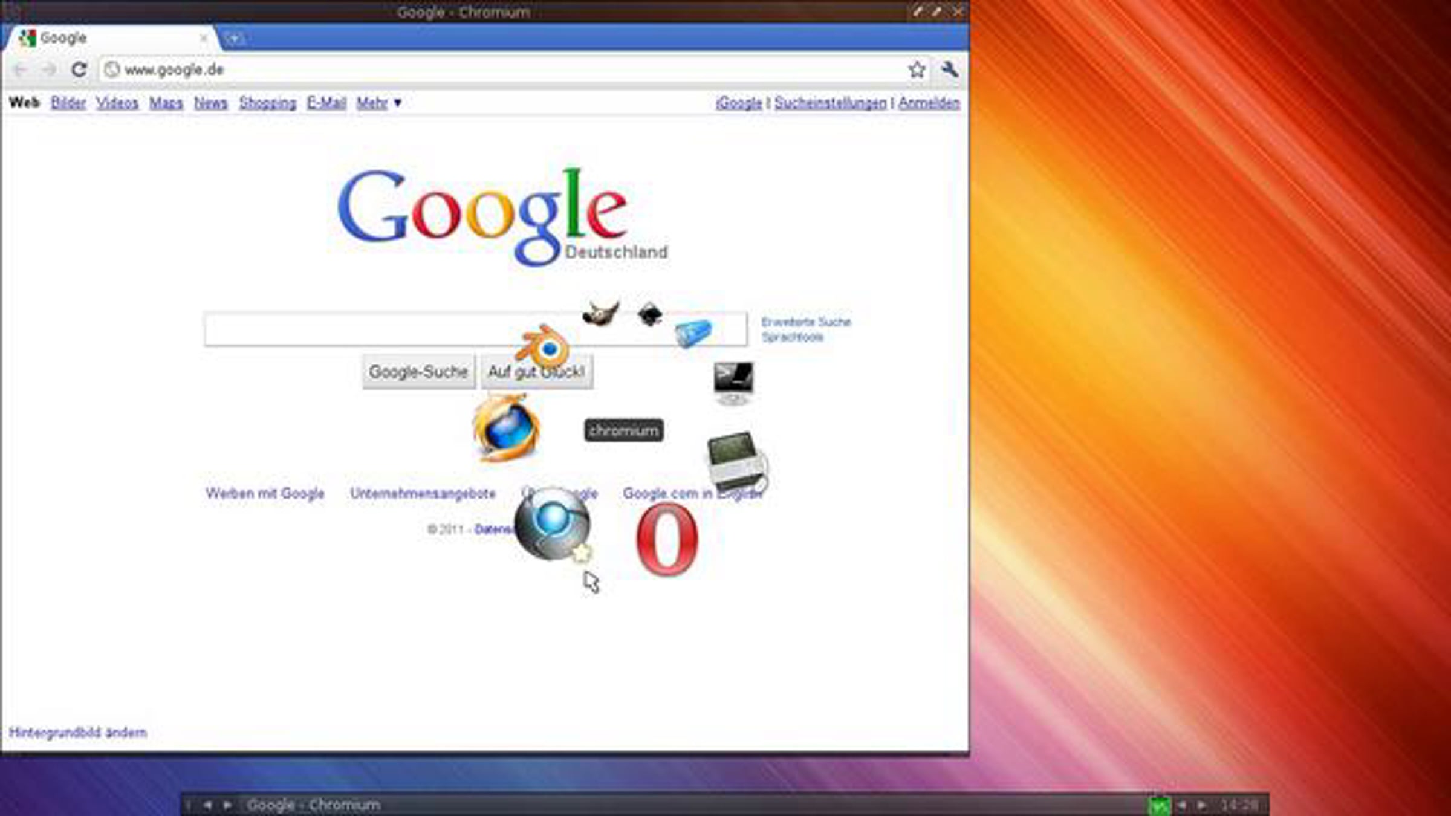Open the iGoogle link
This screenshot has height=816, width=1451.
click(x=739, y=103)
